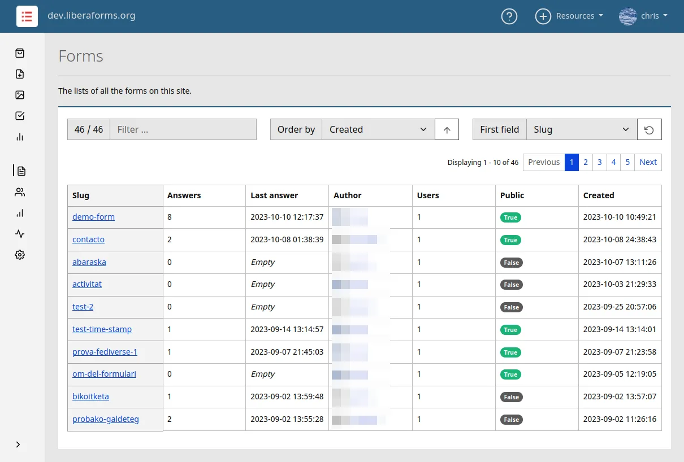Click the shopping bag icon in sidebar
The width and height of the screenshot is (684, 462).
coord(20,53)
